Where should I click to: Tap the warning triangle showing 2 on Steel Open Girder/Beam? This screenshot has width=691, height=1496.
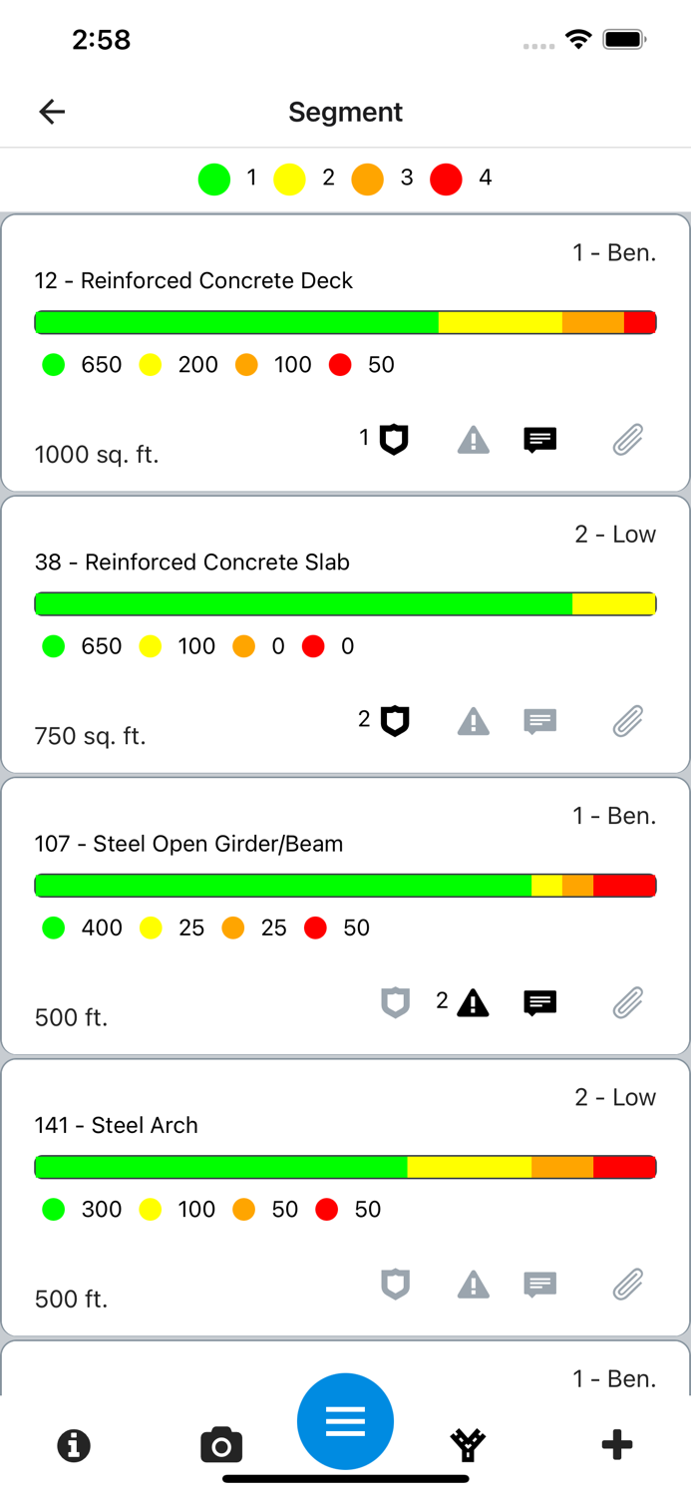click(x=474, y=1002)
